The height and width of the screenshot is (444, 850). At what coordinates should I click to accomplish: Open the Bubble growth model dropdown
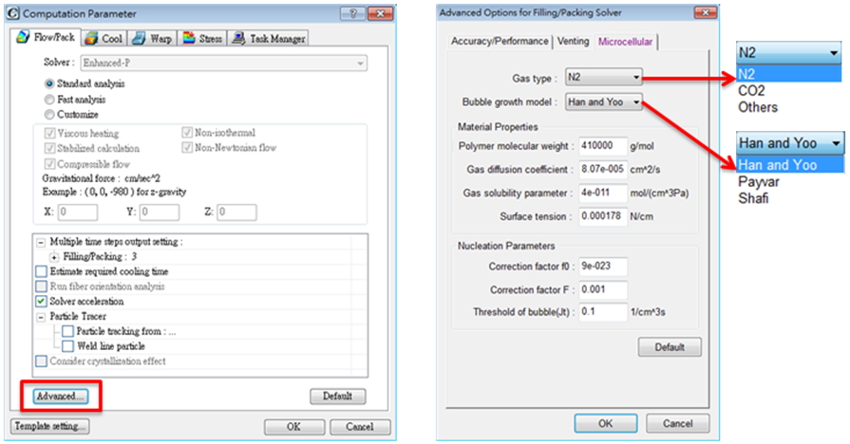[x=603, y=102]
